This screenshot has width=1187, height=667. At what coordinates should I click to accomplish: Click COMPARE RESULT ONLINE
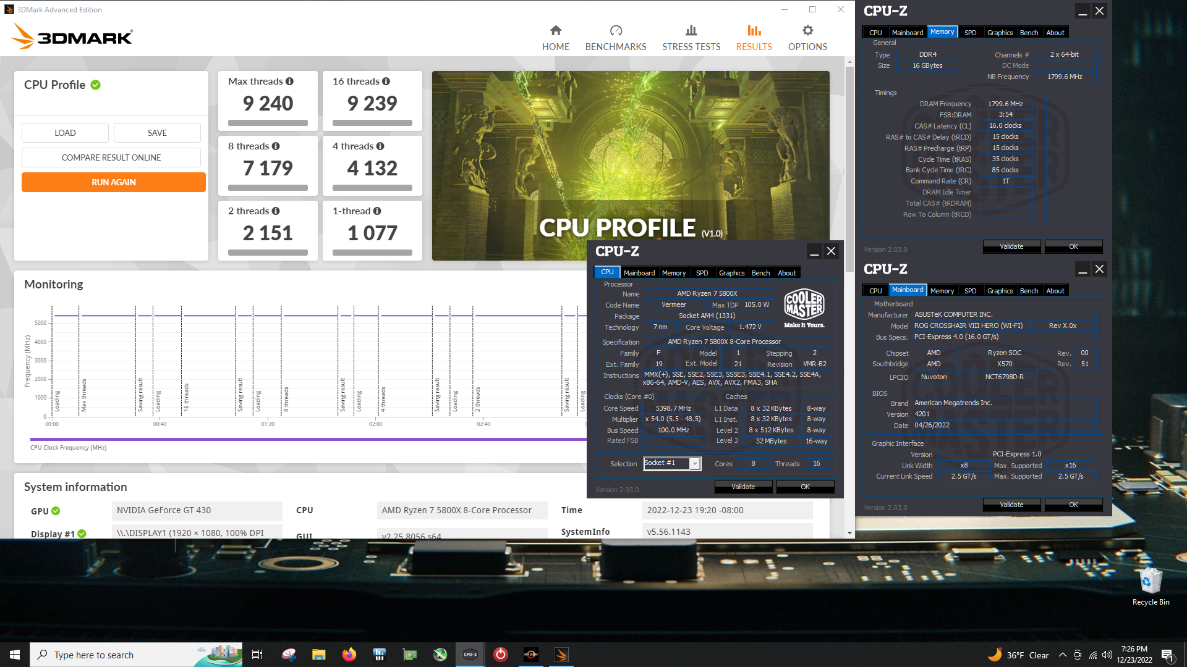[111, 157]
